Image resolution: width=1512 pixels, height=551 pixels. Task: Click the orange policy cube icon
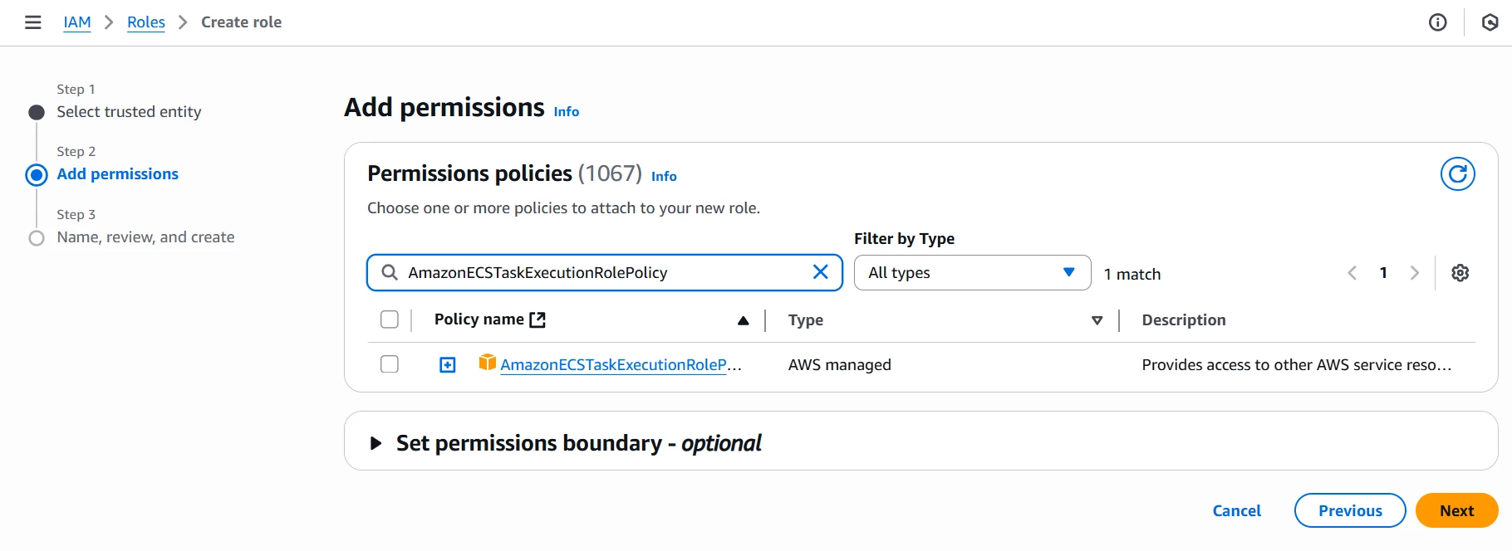click(488, 363)
